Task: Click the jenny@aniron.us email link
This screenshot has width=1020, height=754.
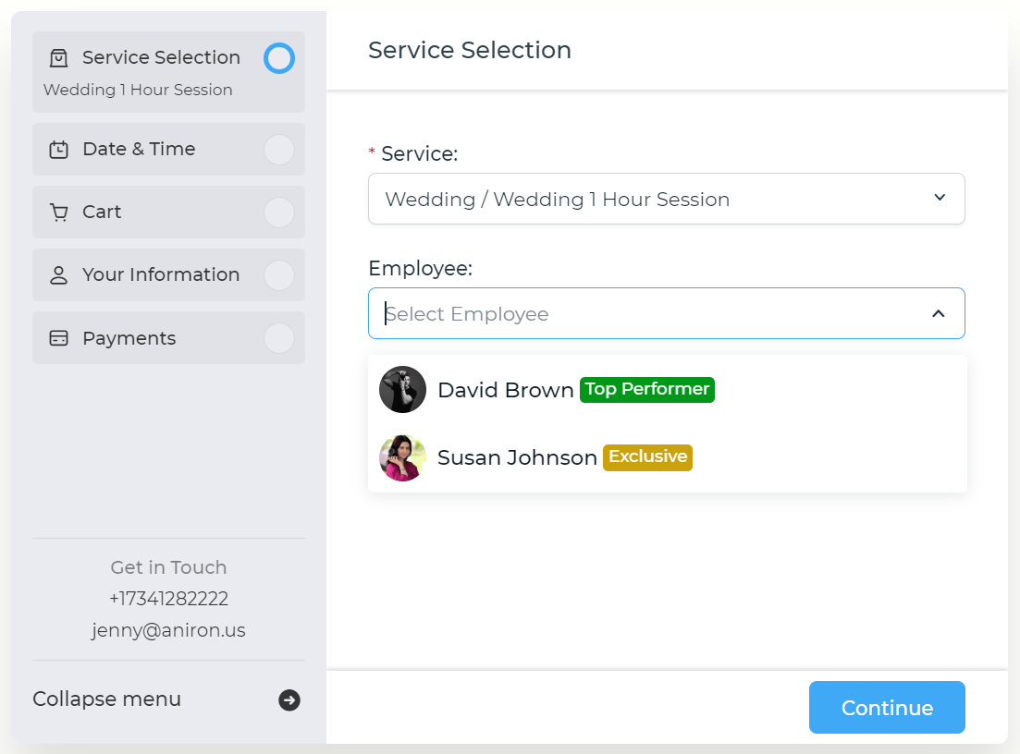Action: 168,630
